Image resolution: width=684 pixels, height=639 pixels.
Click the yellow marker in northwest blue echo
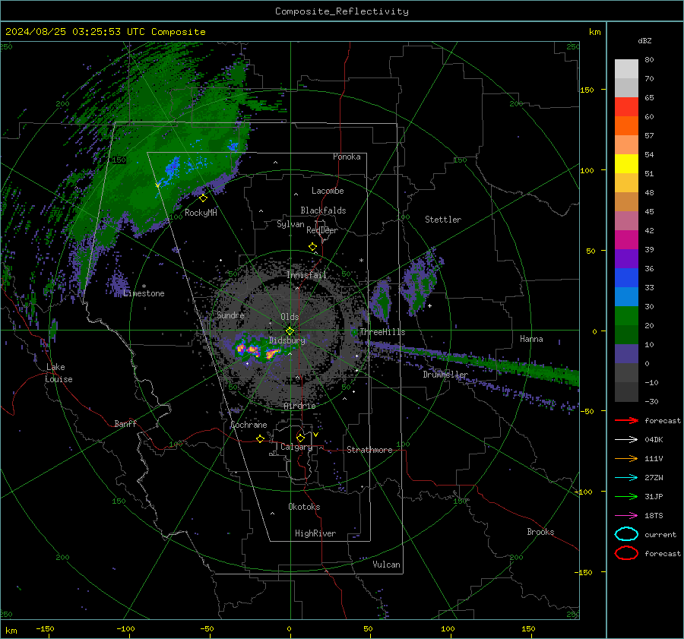click(x=158, y=185)
